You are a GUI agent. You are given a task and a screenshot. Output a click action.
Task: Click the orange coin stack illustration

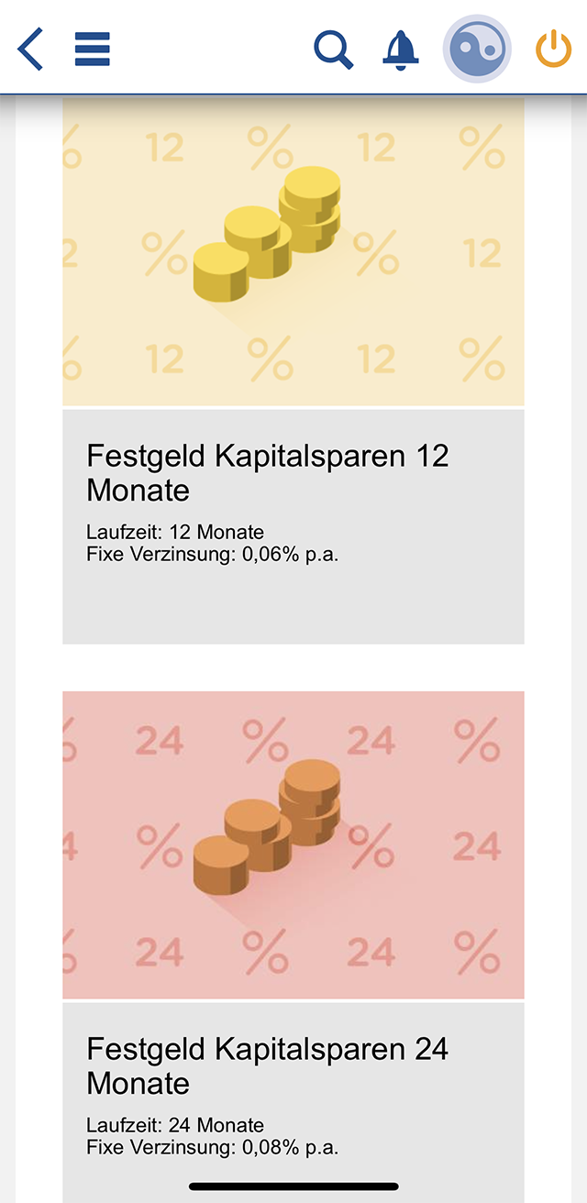tap(267, 827)
